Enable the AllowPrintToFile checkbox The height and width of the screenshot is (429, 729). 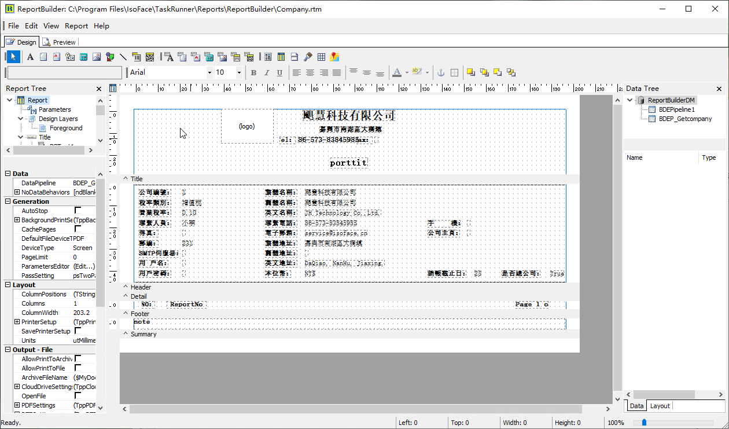click(x=78, y=368)
